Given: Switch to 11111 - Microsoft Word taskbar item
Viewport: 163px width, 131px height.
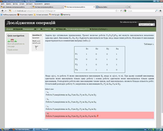Looking at the screenshot, I should [x=42, y=129].
